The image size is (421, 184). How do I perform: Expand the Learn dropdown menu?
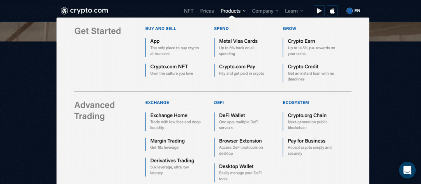click(294, 11)
